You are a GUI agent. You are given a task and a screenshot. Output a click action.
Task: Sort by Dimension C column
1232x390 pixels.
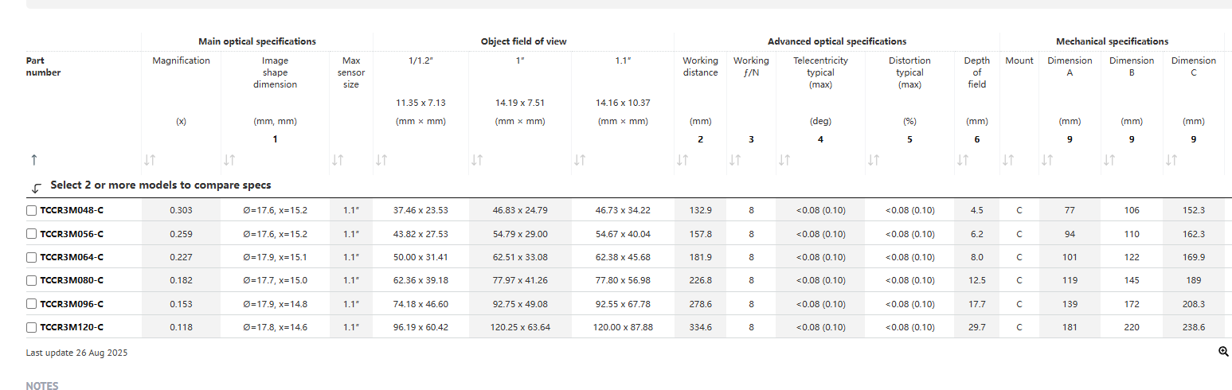pos(1171,161)
